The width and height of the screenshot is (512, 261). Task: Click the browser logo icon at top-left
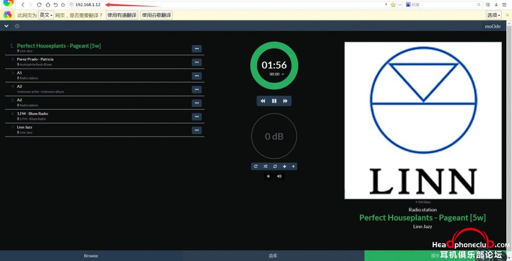click(9, 3)
